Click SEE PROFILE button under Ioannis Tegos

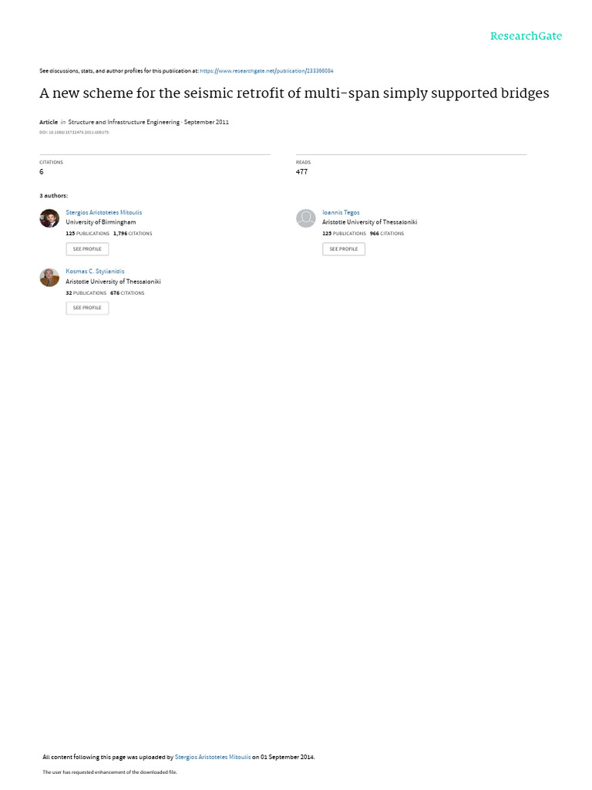(x=344, y=249)
